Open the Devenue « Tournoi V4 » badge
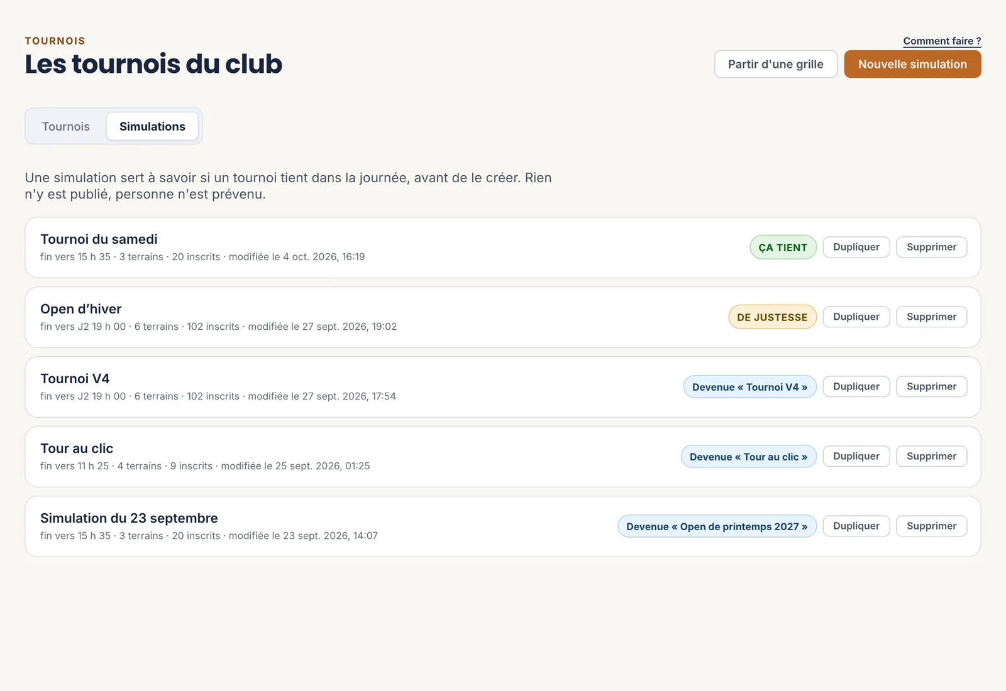Screen dimensions: 1006x691 pos(749,387)
